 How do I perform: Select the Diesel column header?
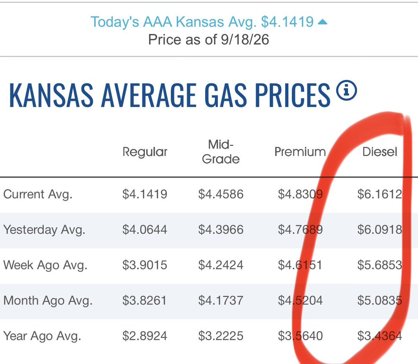380,152
